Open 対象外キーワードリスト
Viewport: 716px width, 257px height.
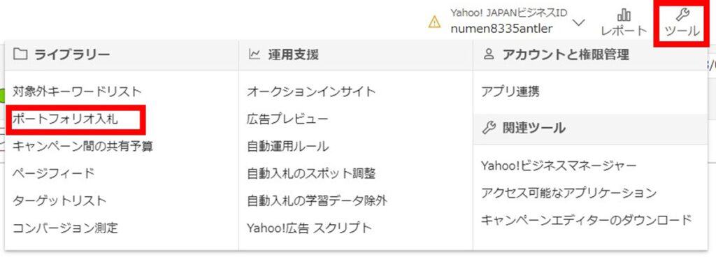click(77, 91)
